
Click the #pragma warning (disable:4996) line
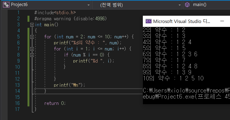click(71, 19)
